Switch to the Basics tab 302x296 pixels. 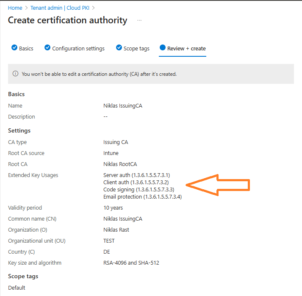coord(26,48)
